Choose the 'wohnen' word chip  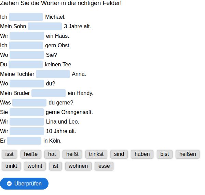[78, 166]
